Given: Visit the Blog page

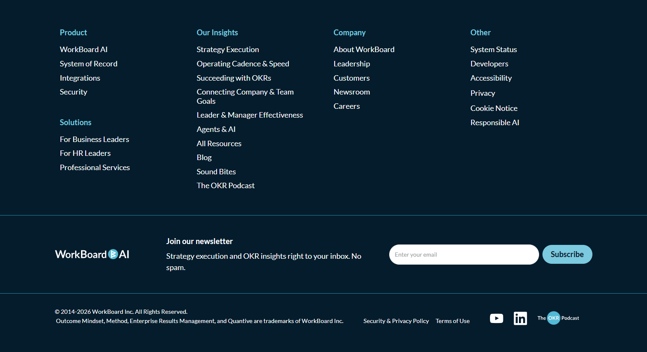Looking at the screenshot, I should click(x=204, y=157).
